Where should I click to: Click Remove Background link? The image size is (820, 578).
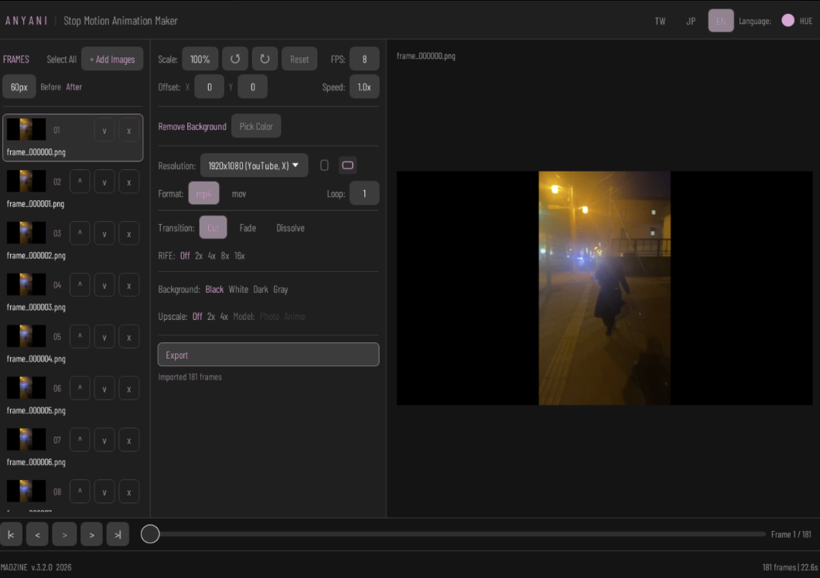tap(192, 126)
